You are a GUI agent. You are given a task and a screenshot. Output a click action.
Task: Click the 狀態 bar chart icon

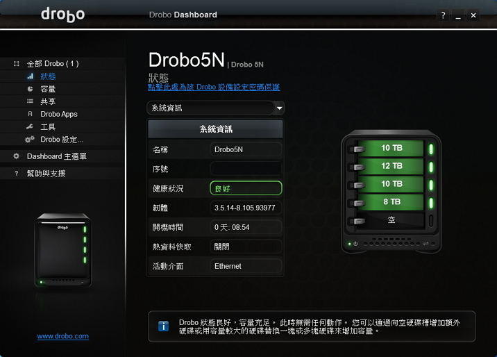click(30, 76)
